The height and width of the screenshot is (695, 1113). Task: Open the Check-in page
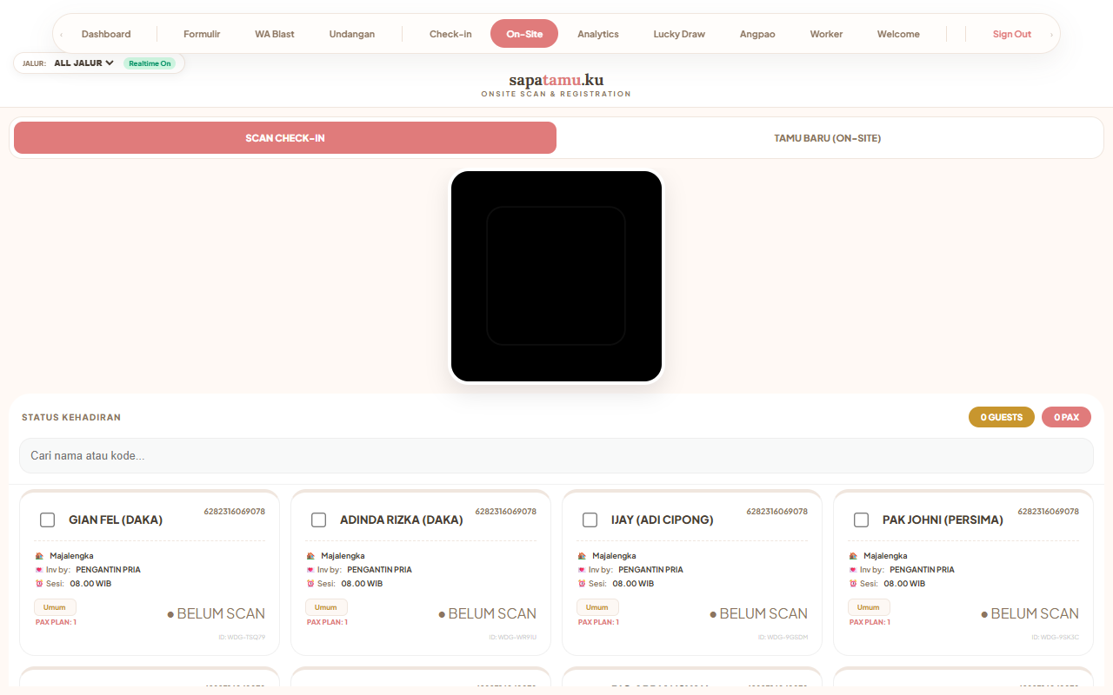point(450,34)
